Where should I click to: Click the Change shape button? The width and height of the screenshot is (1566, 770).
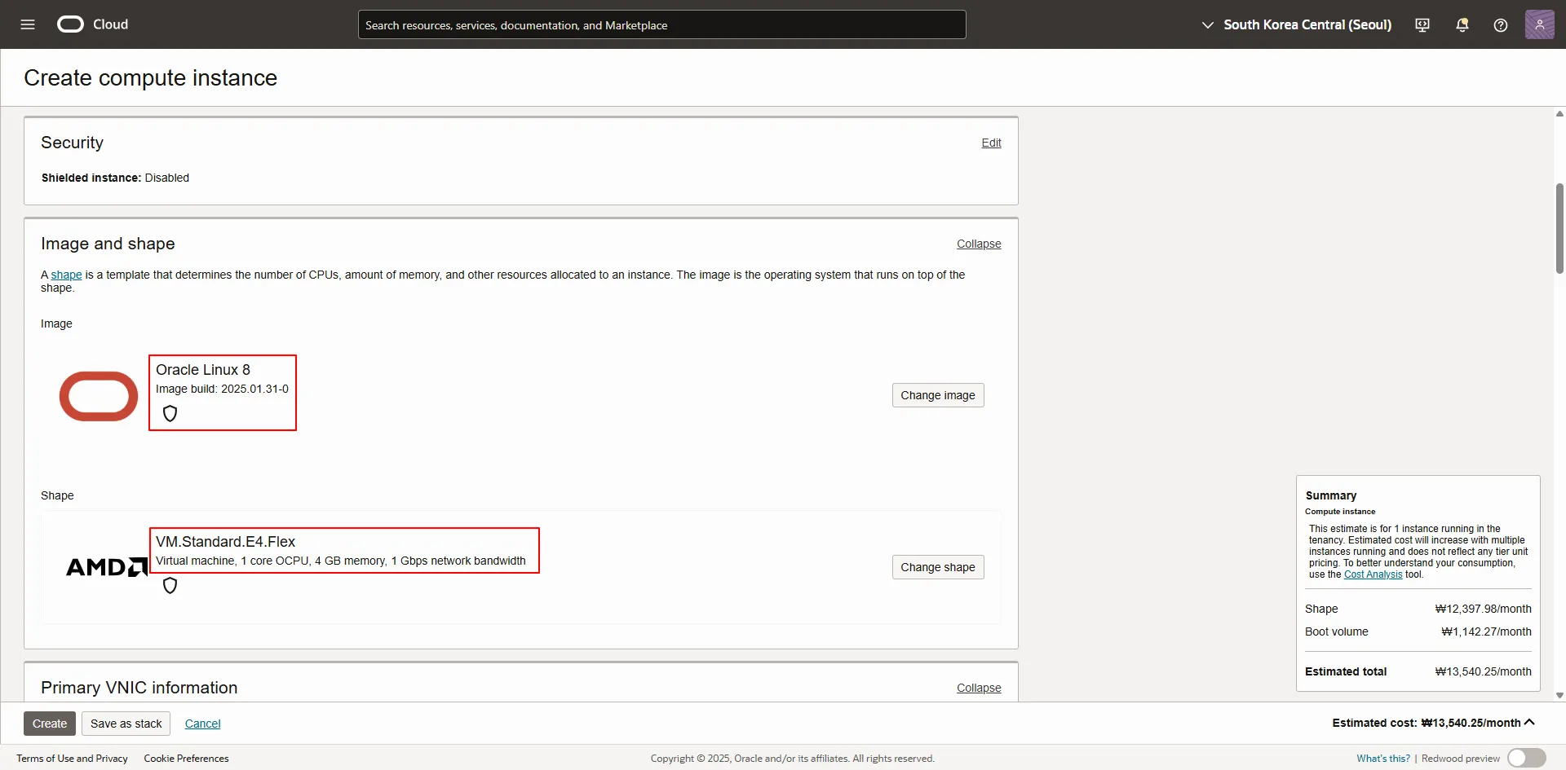[938, 567]
